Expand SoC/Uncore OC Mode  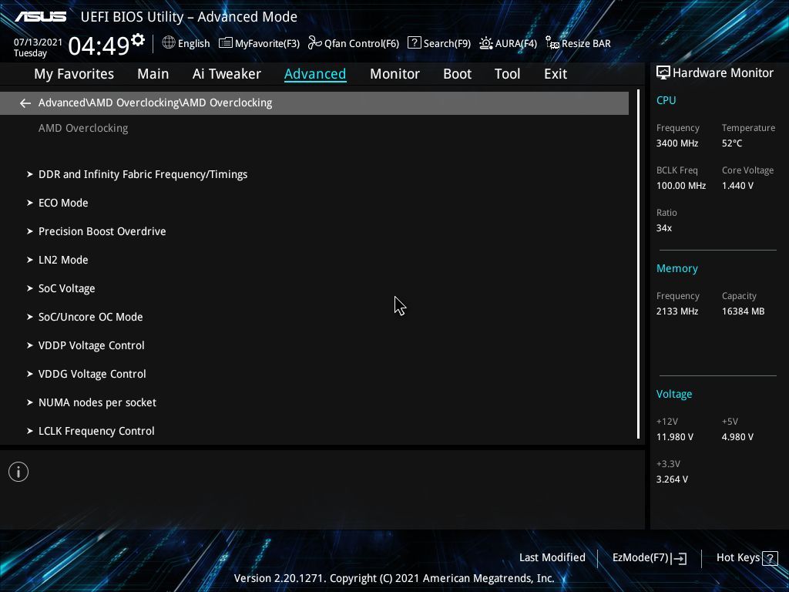click(91, 317)
